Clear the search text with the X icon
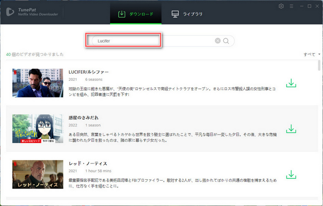 (218, 41)
